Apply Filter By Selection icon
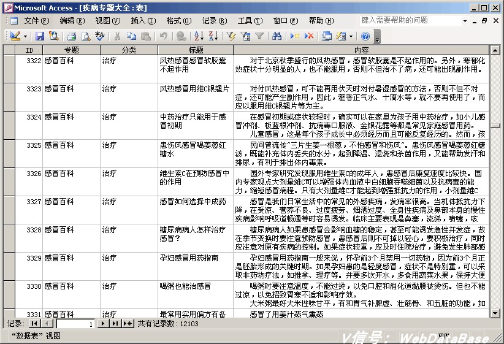Image resolution: width=504 pixels, height=344 pixels. pos(231,36)
